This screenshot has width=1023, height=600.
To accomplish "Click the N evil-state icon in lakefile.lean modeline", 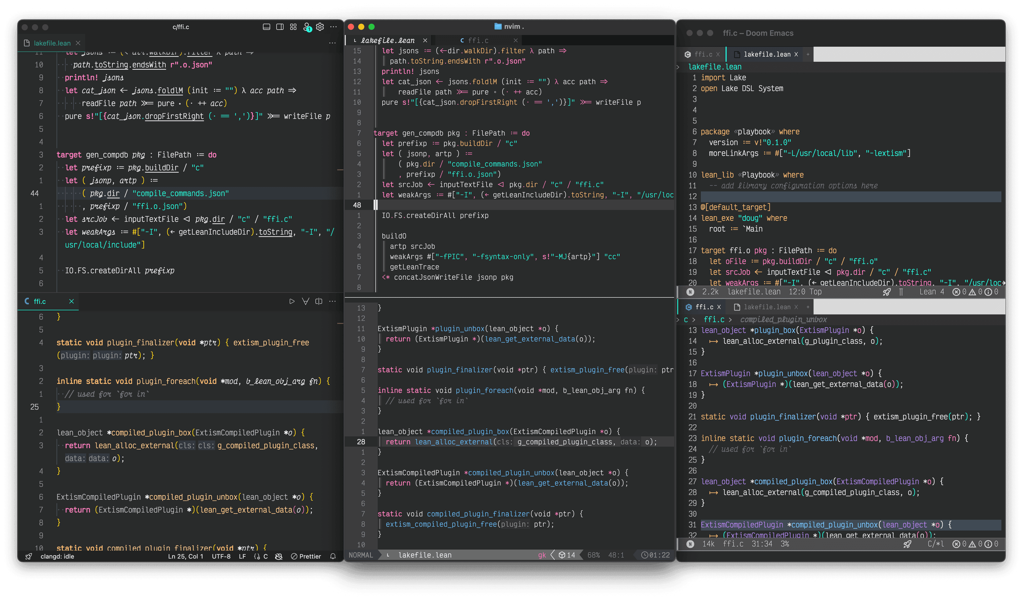I will coord(690,292).
